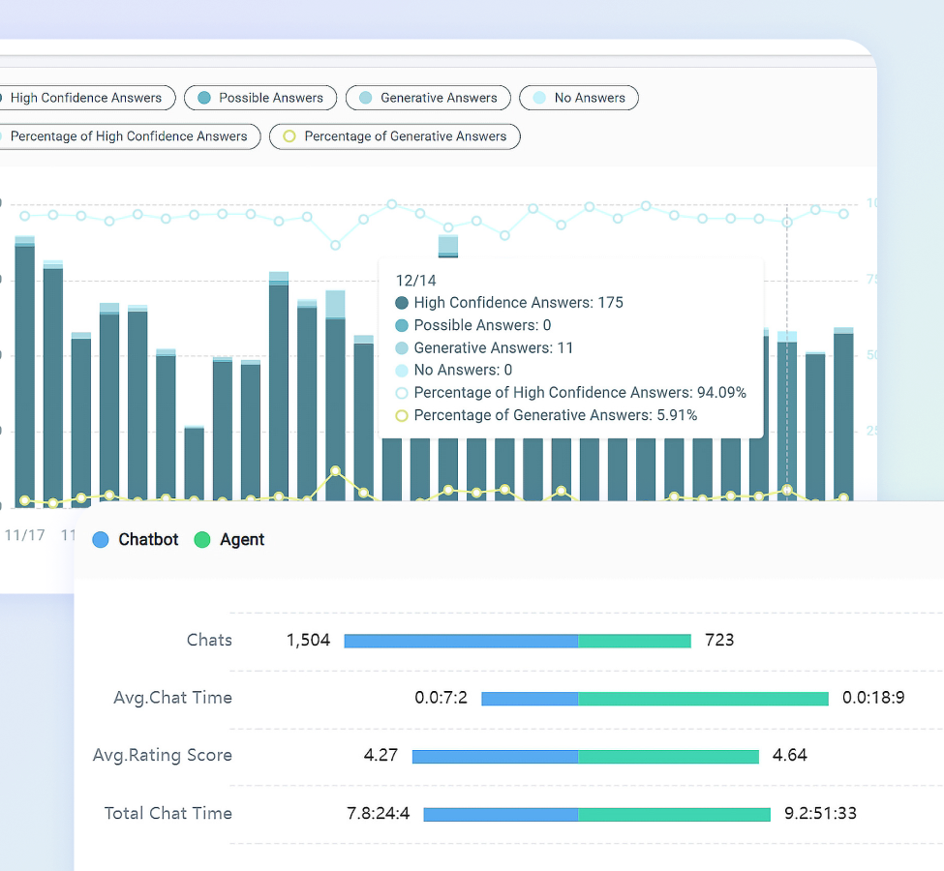
Task: Select the blue Chats bar for Chatbot
Action: pos(461,641)
